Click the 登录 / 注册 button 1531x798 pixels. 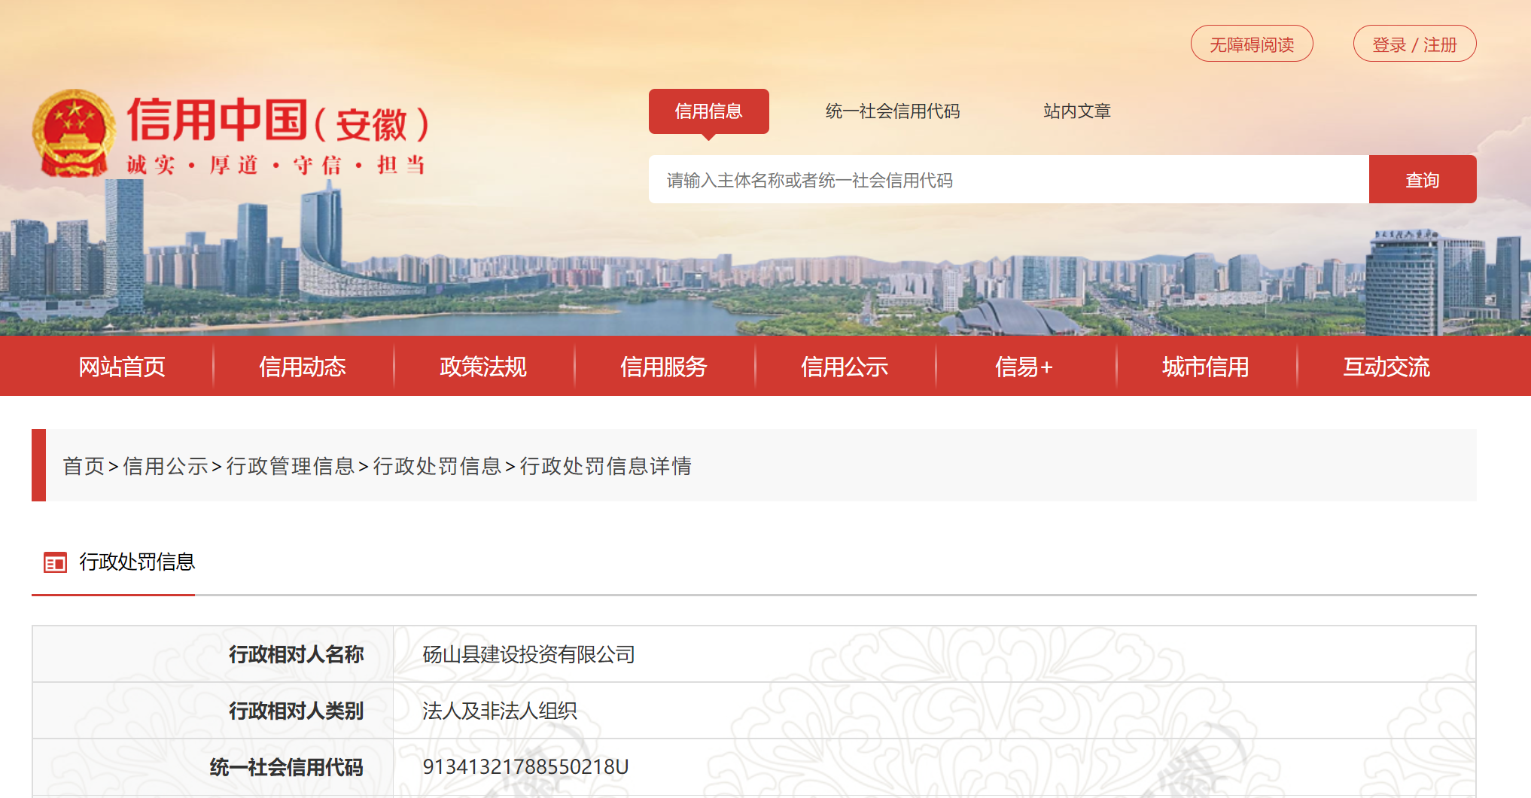point(1414,44)
